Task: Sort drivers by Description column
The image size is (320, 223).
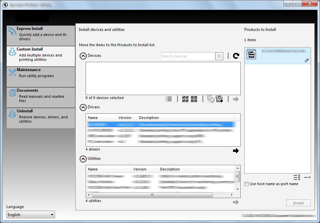Action: pyautogui.click(x=186, y=118)
